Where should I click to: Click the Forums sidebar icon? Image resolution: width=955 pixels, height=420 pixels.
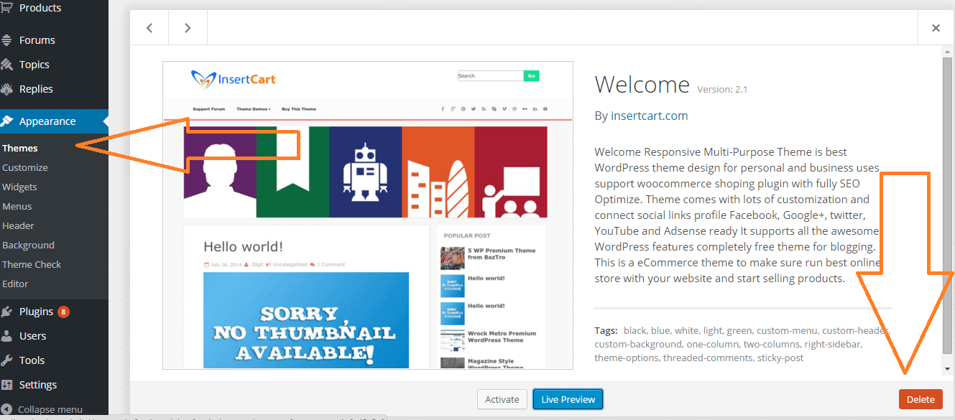pyautogui.click(x=7, y=40)
